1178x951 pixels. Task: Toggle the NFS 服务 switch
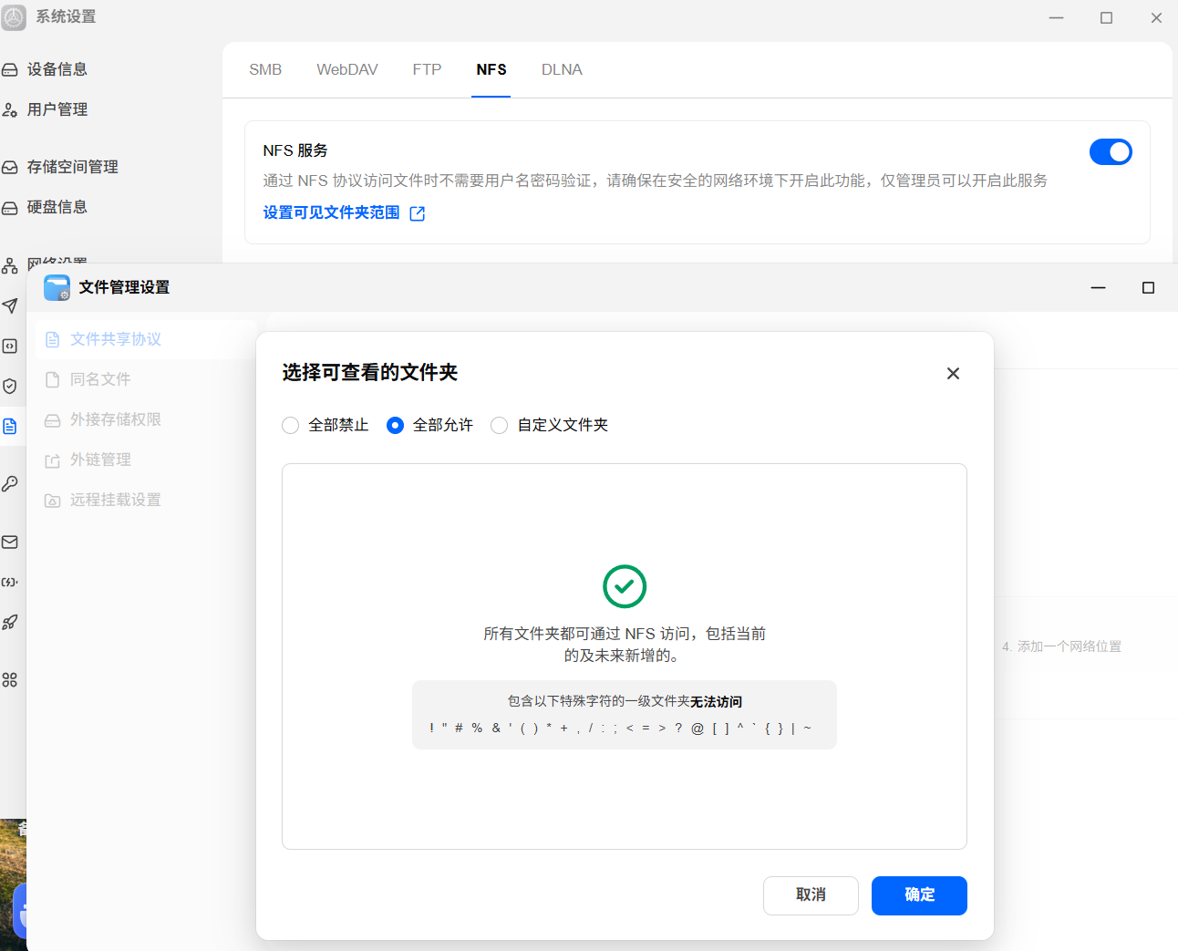pyautogui.click(x=1111, y=151)
